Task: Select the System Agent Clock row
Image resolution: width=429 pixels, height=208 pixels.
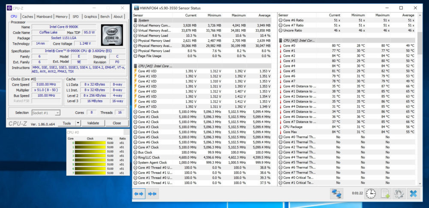Action: click(202, 162)
